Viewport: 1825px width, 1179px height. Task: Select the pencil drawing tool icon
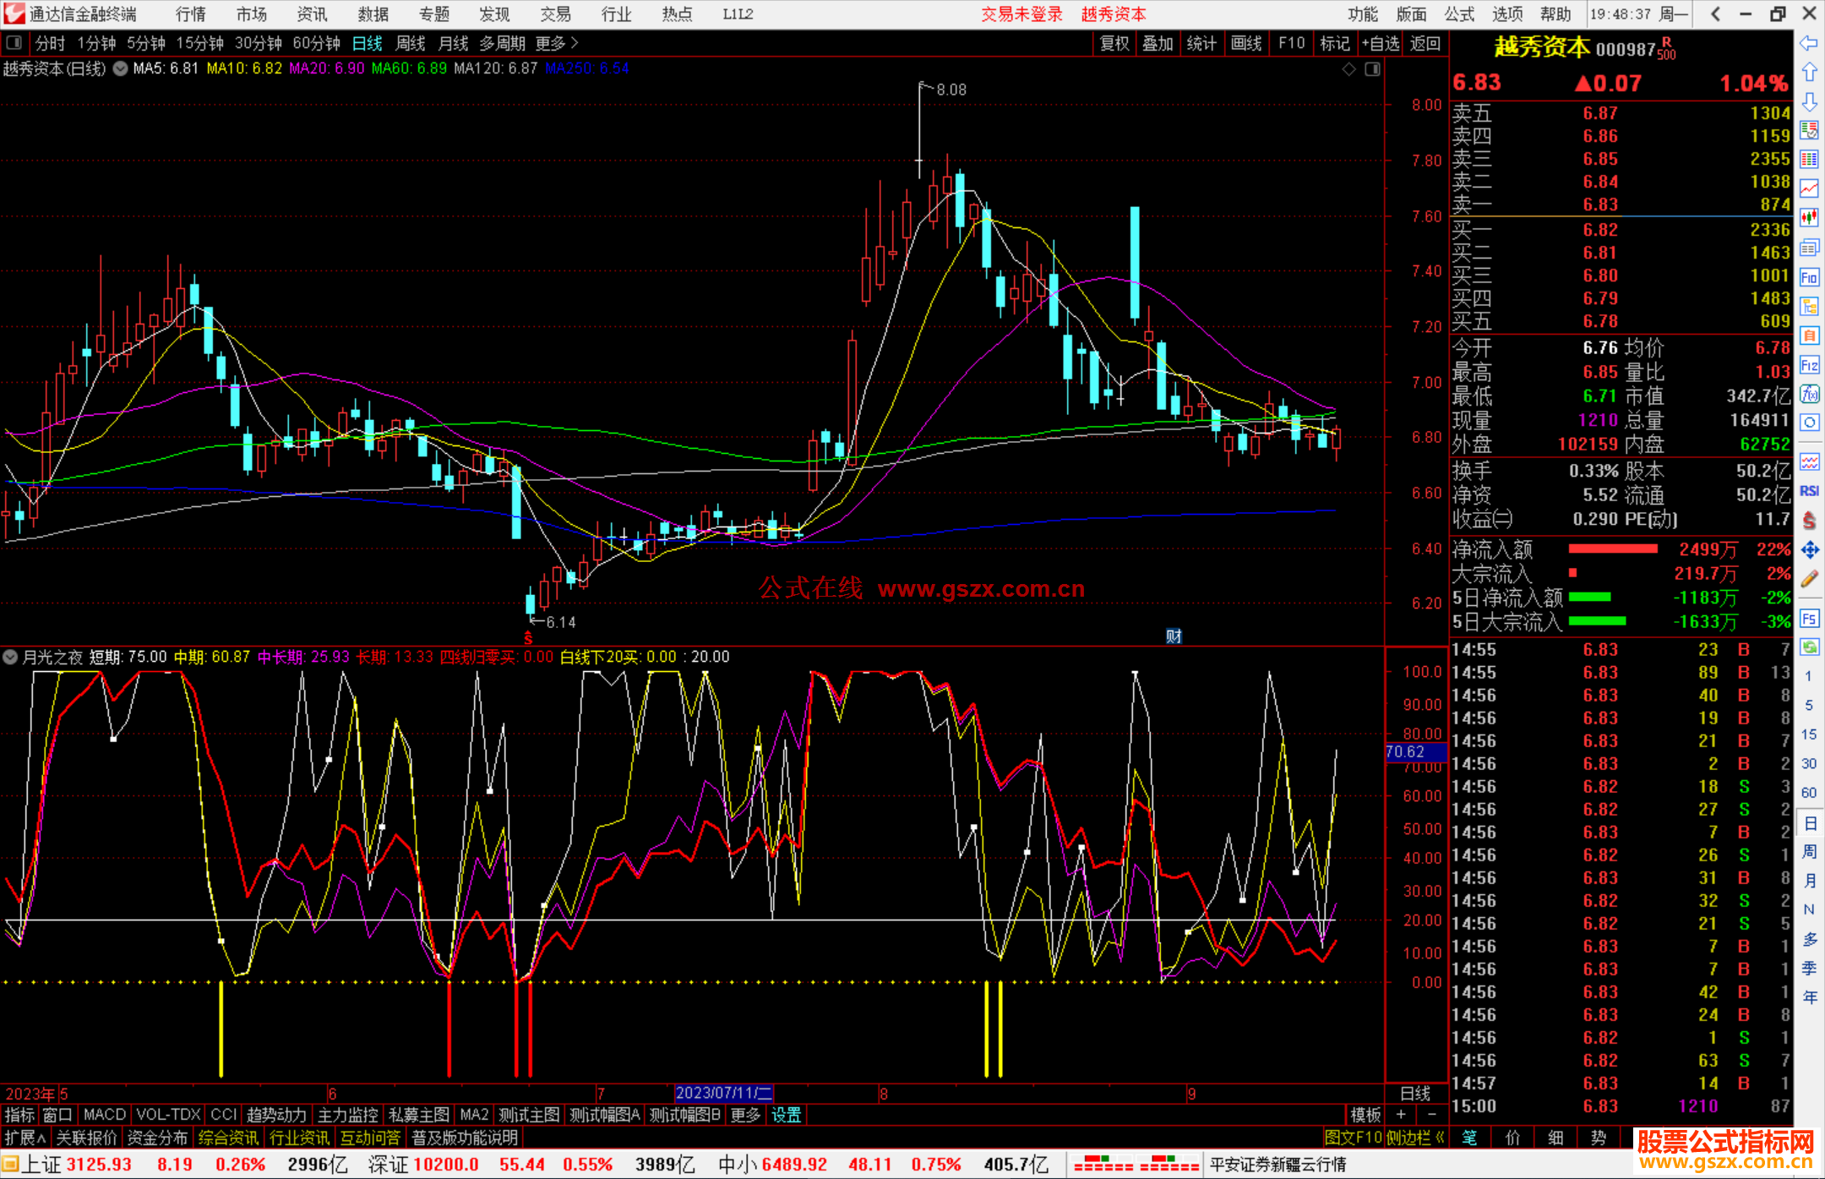pos(1809,579)
